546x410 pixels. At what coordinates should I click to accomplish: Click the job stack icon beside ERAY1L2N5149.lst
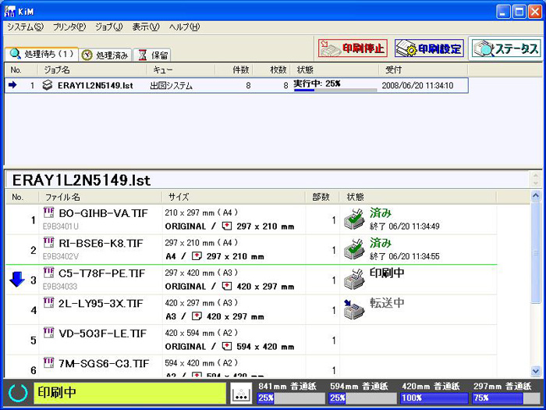pos(48,85)
